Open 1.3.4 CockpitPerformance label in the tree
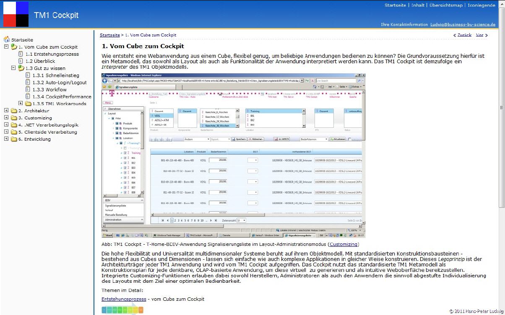The image size is (505, 315). (x=62, y=97)
